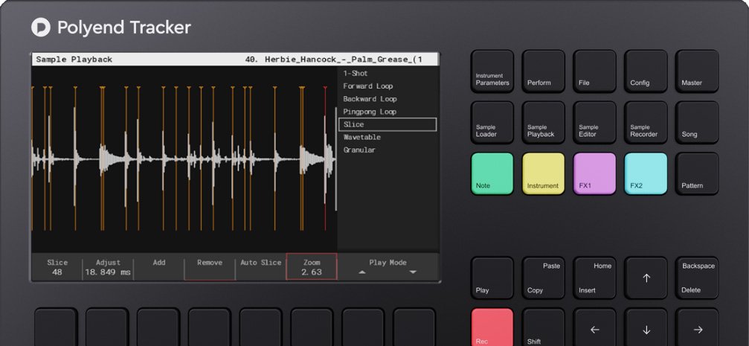Tap the Pattern pad

[697, 173]
